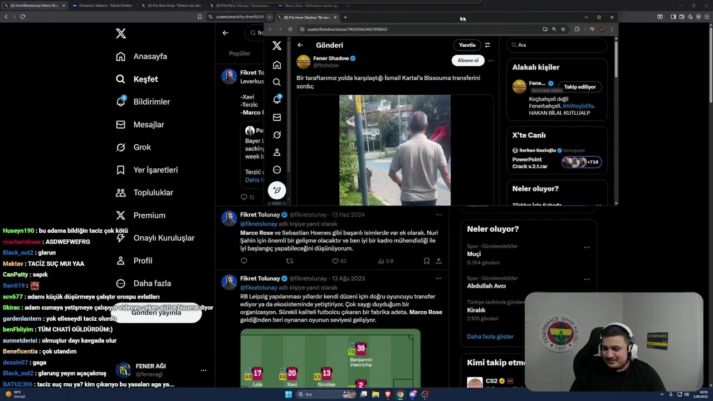Image resolution: width=713 pixels, height=401 pixels.
Task: Open Fener Shadow profile avatar in post
Action: coord(304,61)
